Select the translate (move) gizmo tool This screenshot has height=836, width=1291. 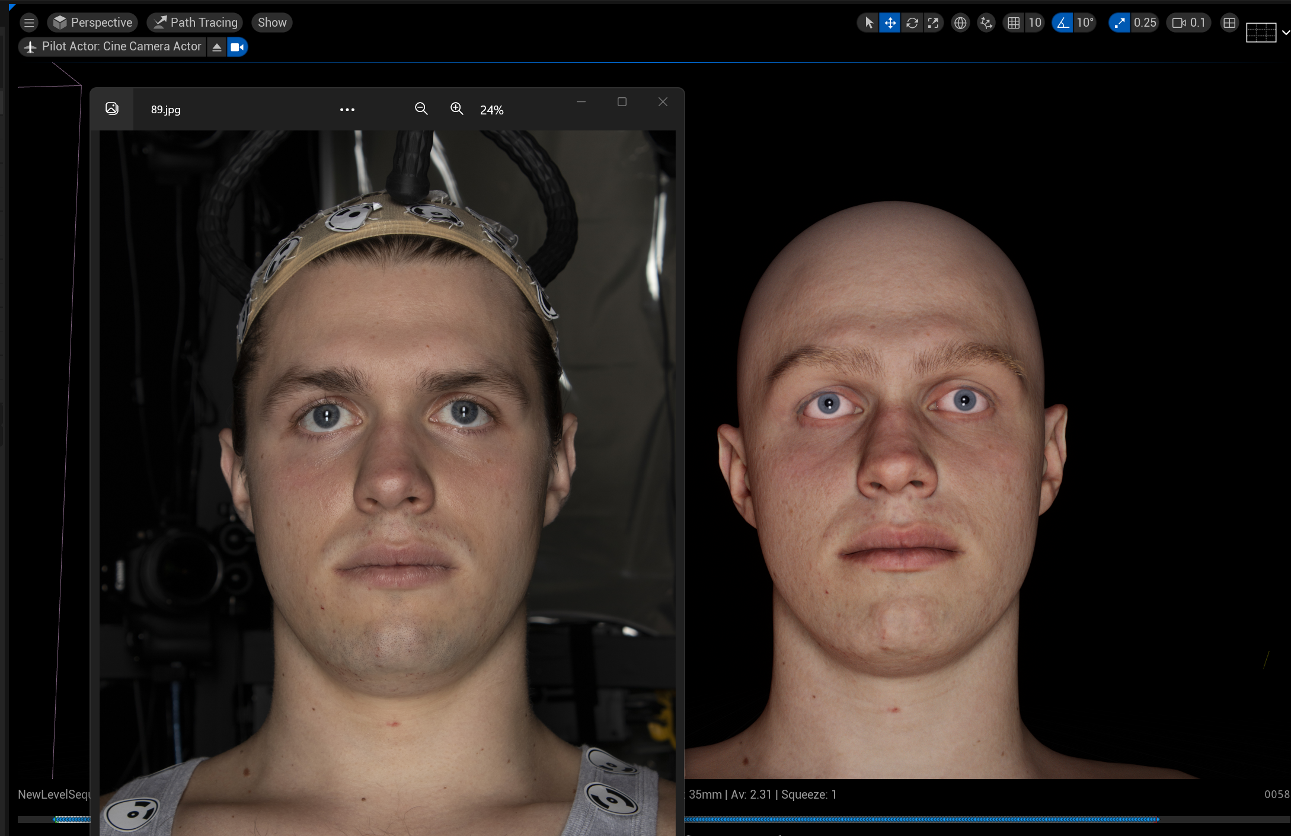pyautogui.click(x=890, y=23)
